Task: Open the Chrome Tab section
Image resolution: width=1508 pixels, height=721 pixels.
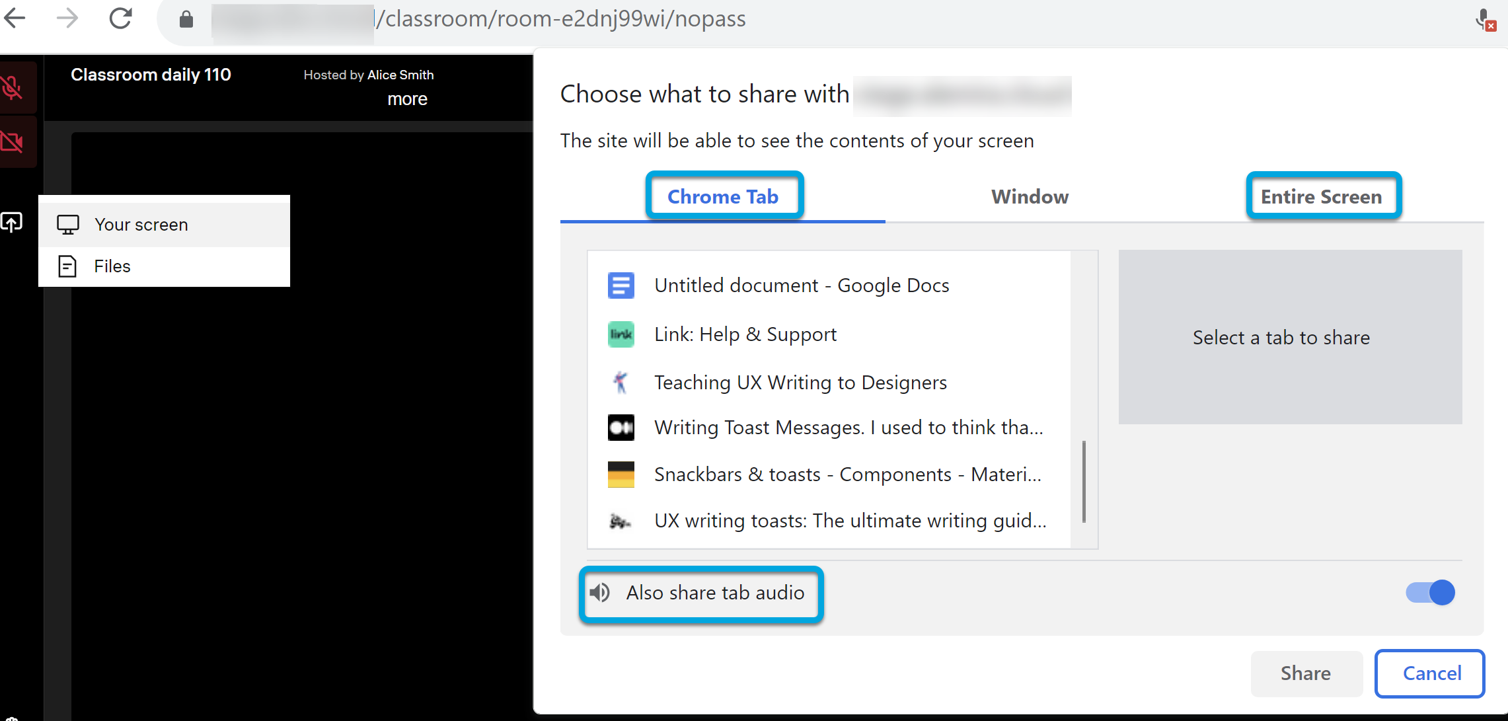Action: pyautogui.click(x=723, y=197)
